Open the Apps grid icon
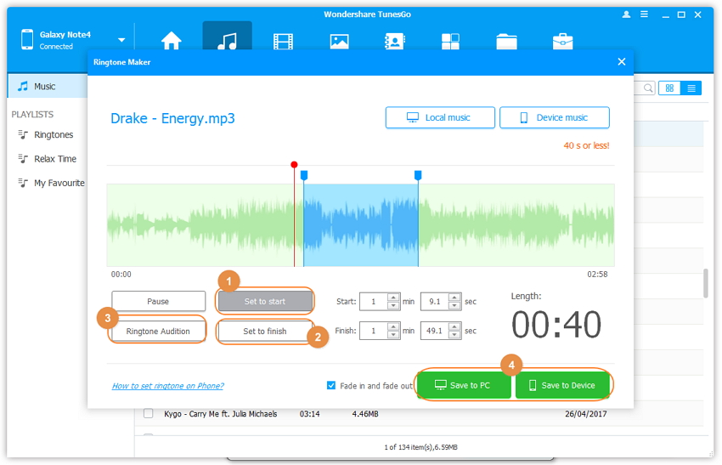Viewport: 722px width, 465px height. click(x=450, y=42)
